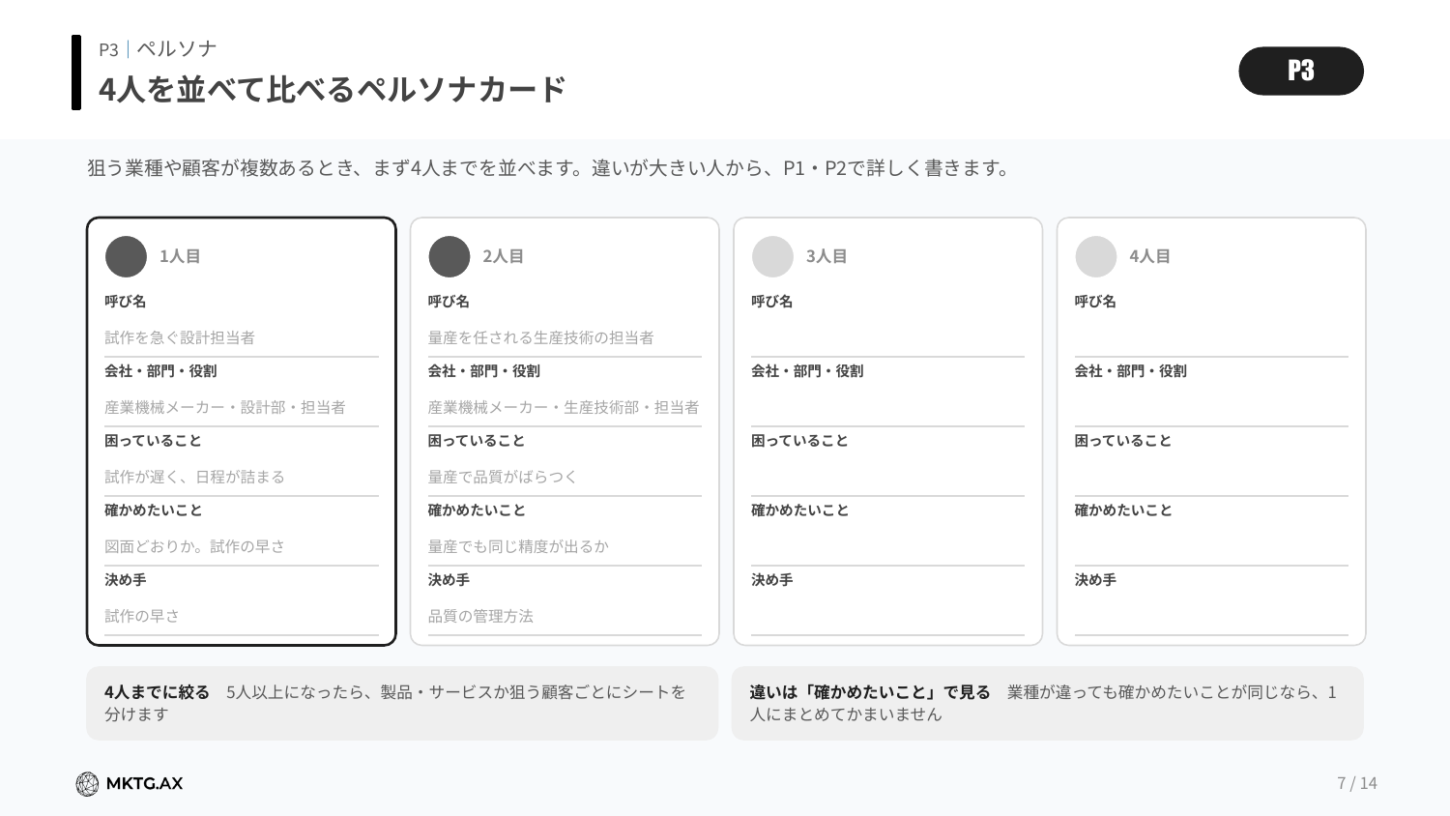Click the page number 7 / 14

(1357, 783)
